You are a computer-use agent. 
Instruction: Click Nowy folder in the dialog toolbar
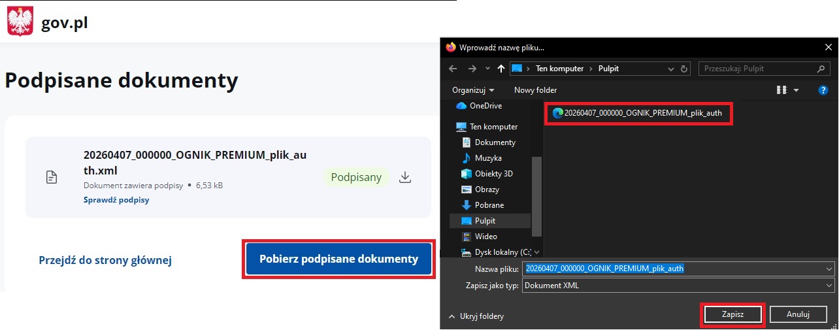(x=535, y=90)
